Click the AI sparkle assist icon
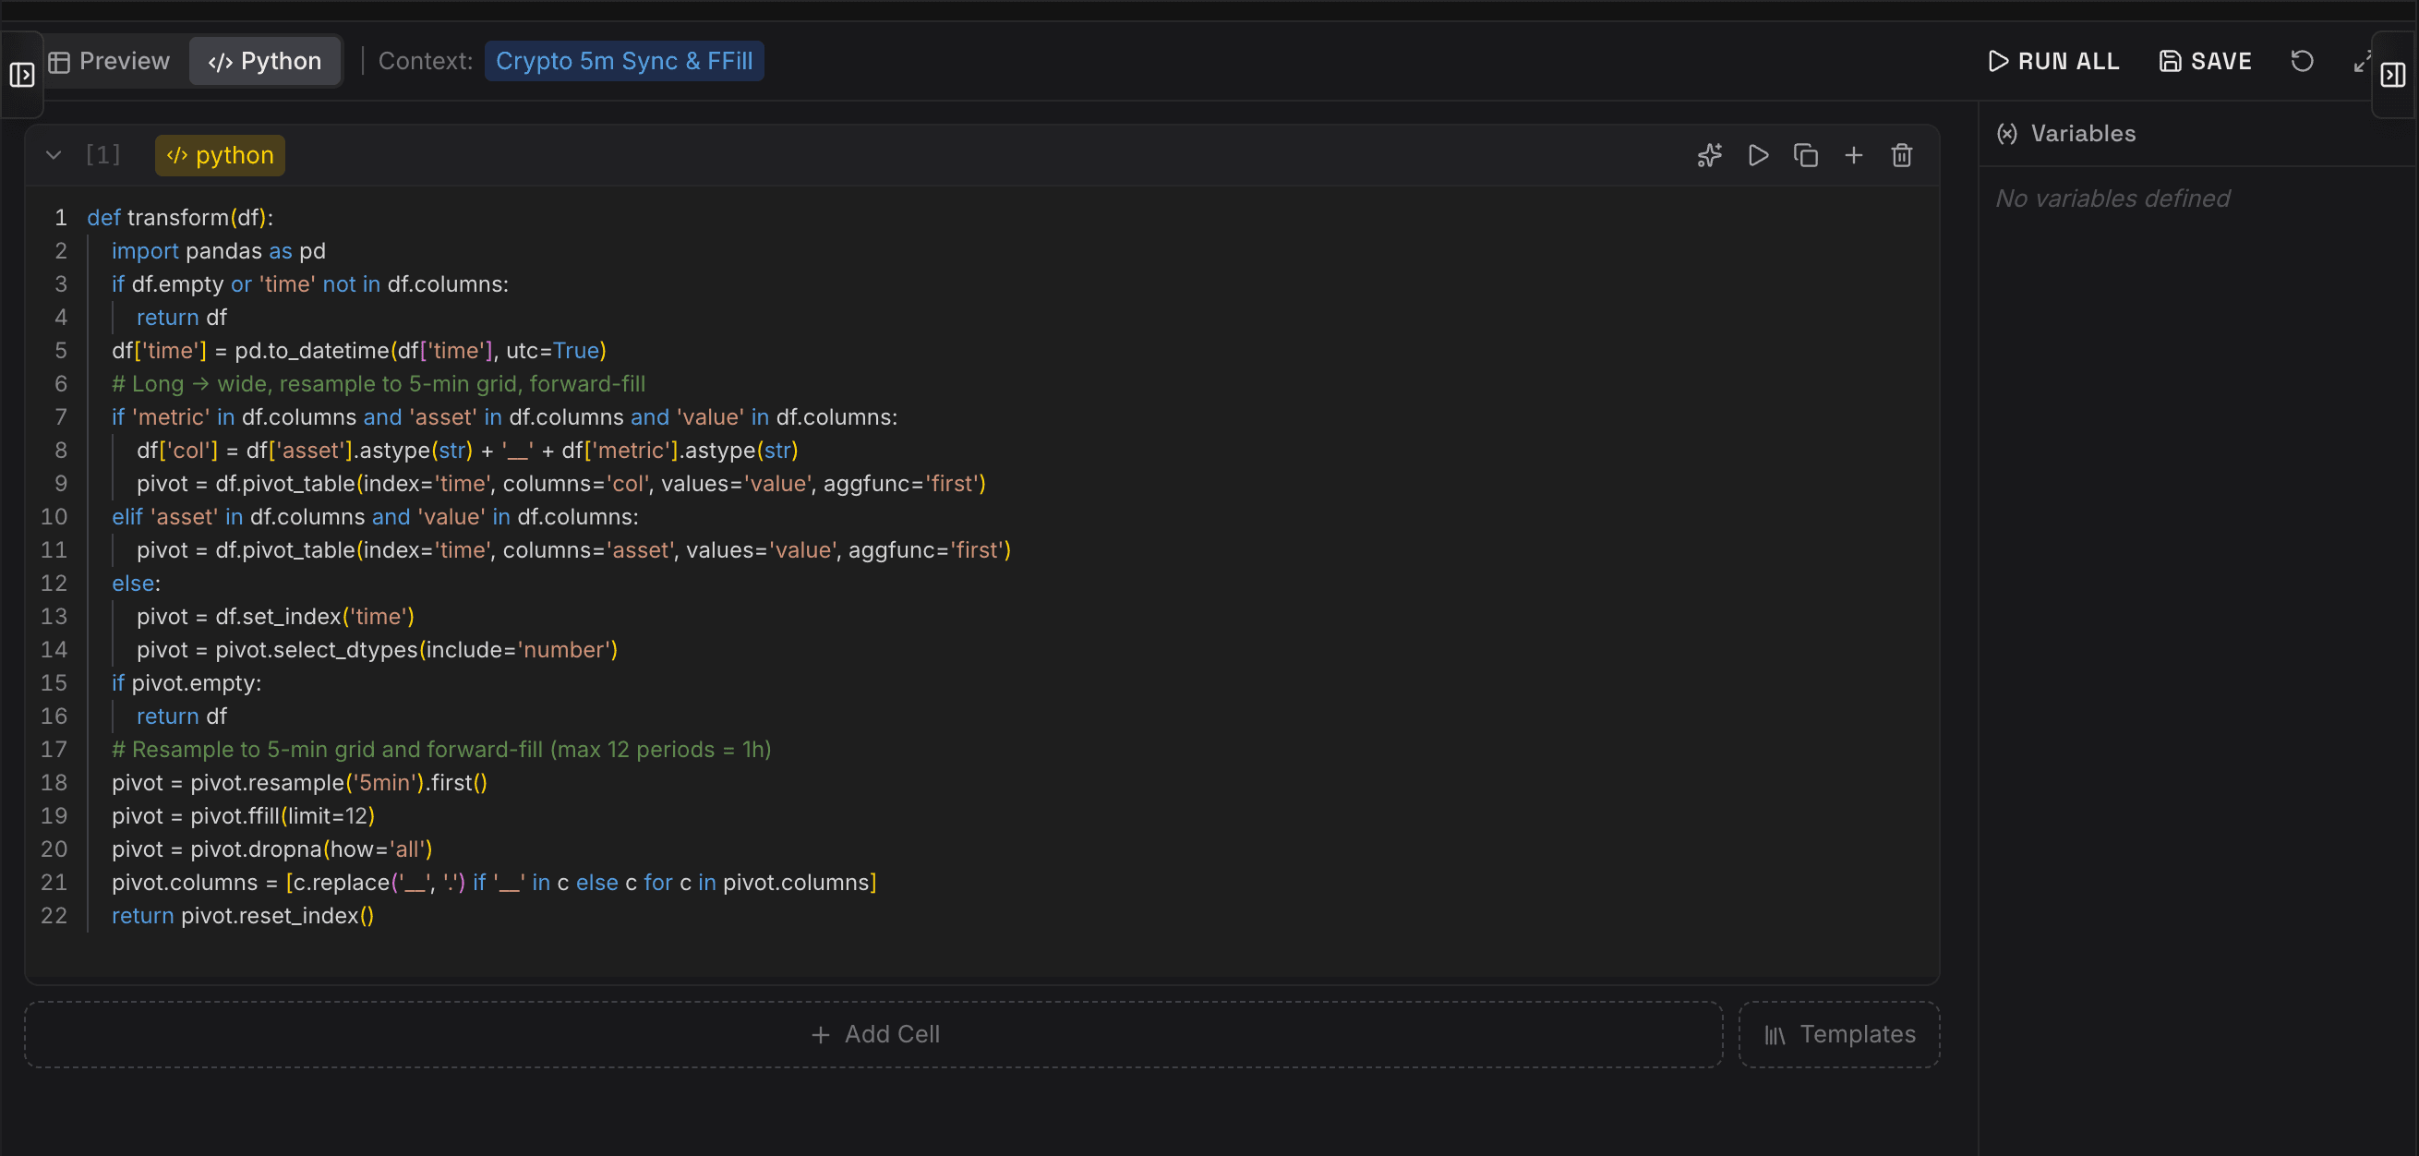Screen dimensions: 2419x1156 coord(1709,155)
